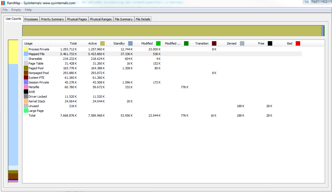This screenshot has height=192, width=332.
Task: Select the Session Private row
Action: [163, 82]
